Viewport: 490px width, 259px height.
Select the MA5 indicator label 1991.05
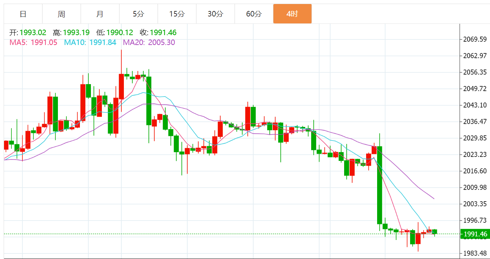click(x=33, y=42)
